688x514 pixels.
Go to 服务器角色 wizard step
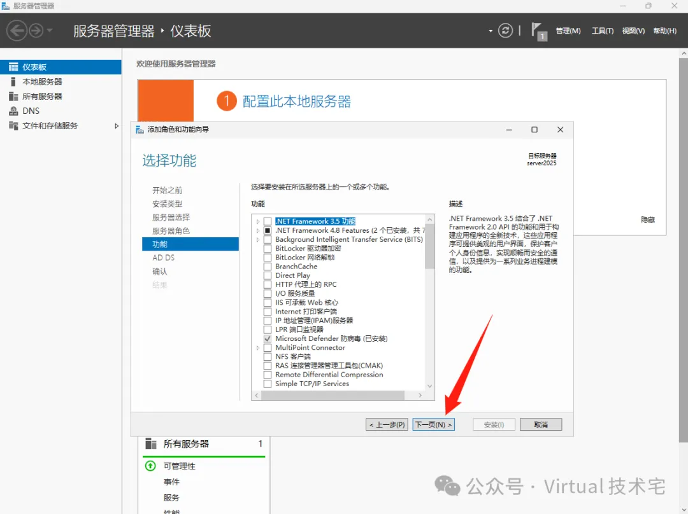point(171,231)
